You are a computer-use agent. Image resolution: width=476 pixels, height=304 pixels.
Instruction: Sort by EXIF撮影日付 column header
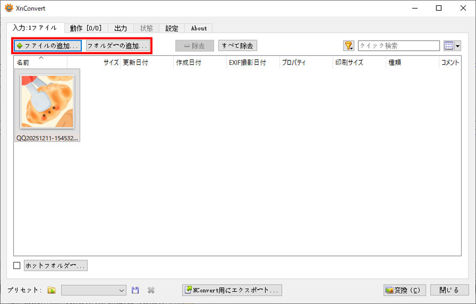[x=253, y=62]
